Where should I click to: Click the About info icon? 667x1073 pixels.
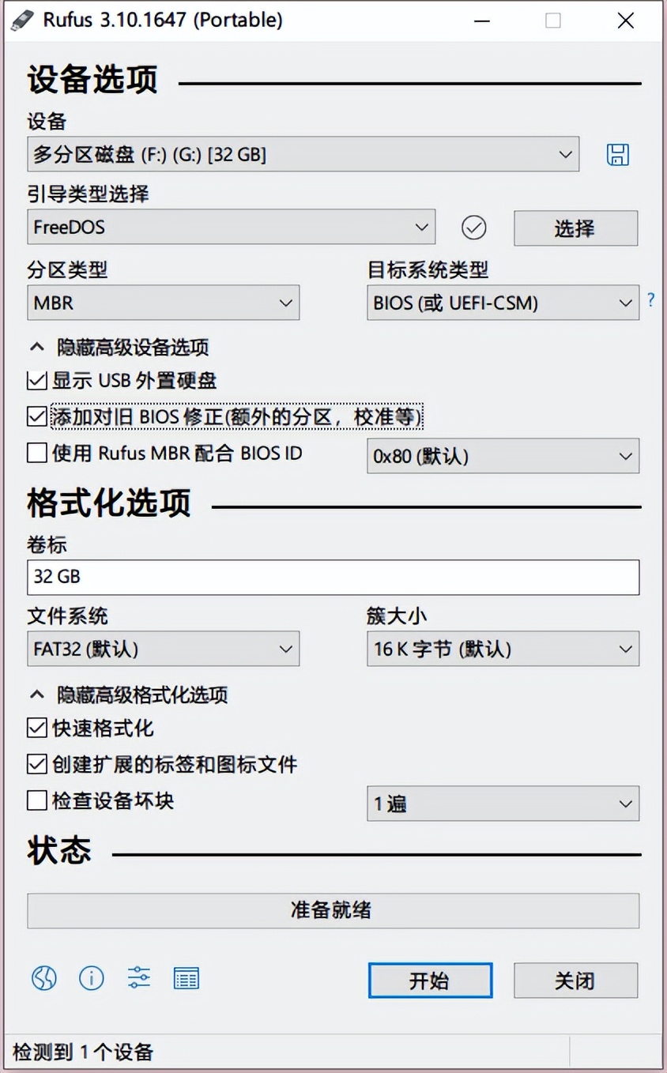(91, 978)
